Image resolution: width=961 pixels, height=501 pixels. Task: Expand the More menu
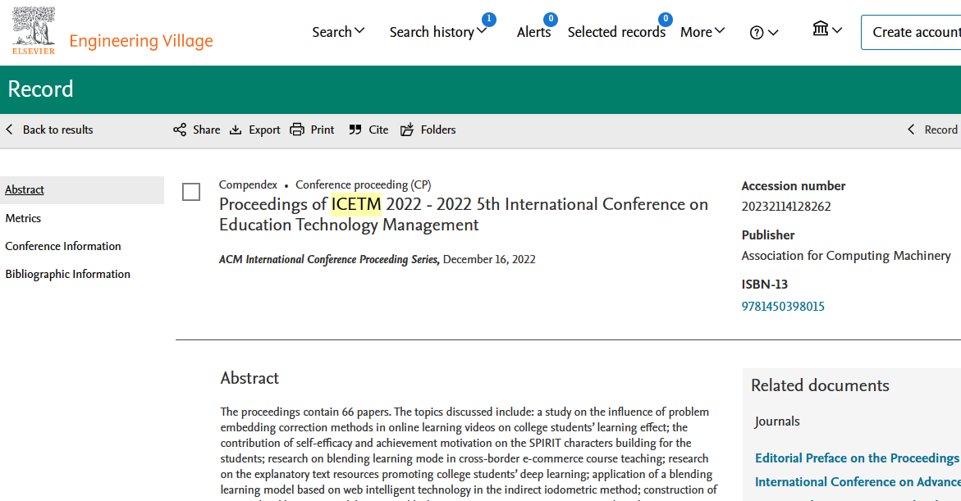pyautogui.click(x=702, y=32)
